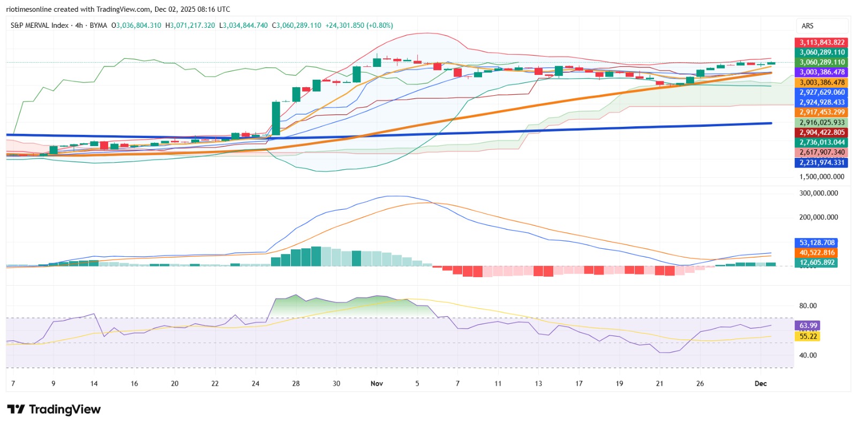Select the S&P MERVAL Index symbol title
The width and height of the screenshot is (857, 427).
click(x=40, y=25)
